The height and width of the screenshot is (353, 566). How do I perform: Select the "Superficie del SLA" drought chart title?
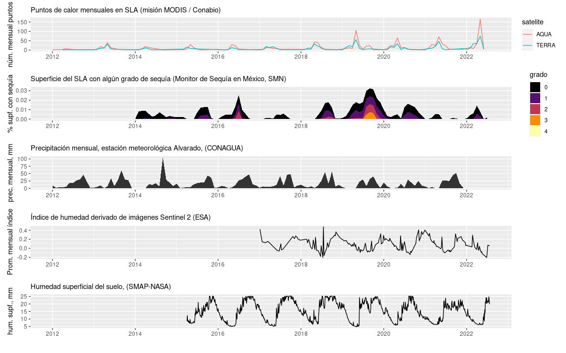click(x=158, y=79)
